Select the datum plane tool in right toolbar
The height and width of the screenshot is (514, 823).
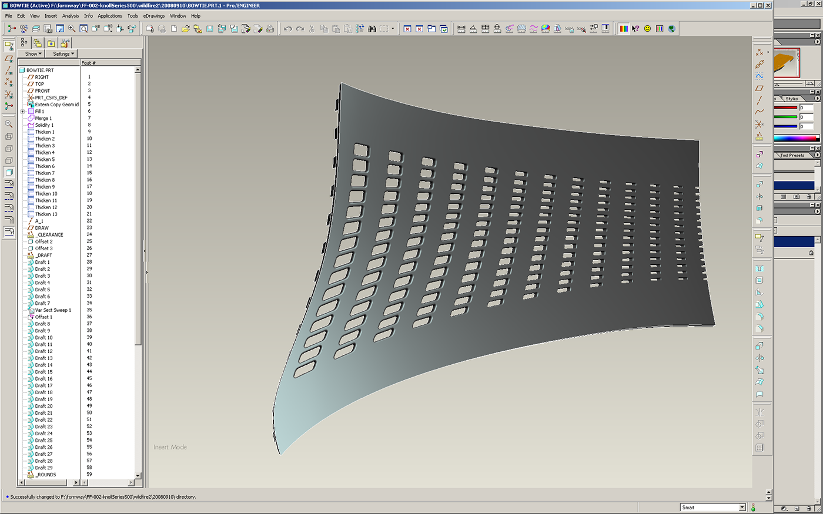[760, 88]
